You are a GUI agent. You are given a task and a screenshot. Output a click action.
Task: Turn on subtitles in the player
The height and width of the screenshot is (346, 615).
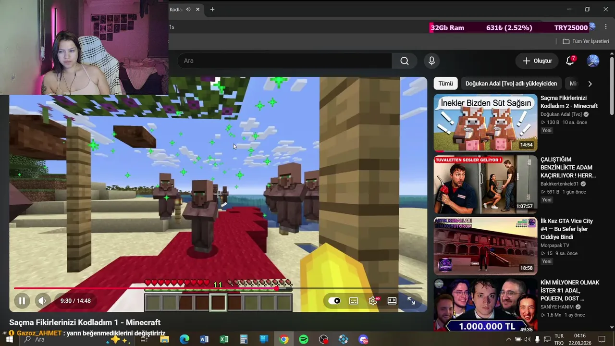point(354,301)
